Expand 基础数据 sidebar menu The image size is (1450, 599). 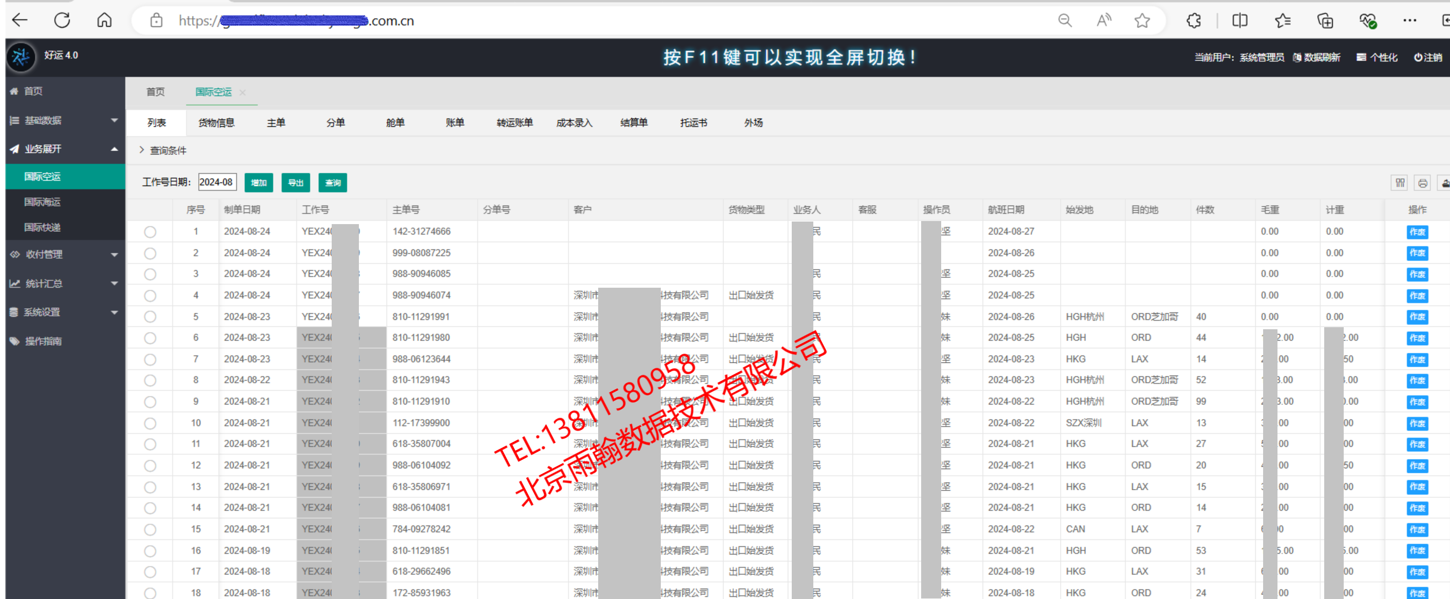(x=65, y=121)
